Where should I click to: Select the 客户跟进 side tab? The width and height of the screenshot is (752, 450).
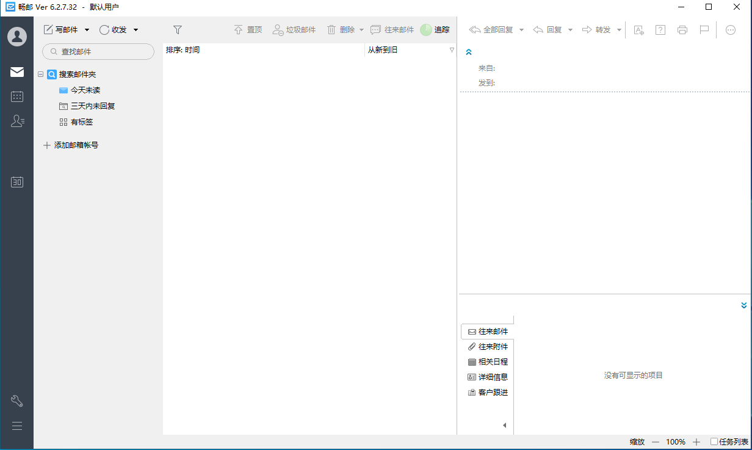coord(488,393)
